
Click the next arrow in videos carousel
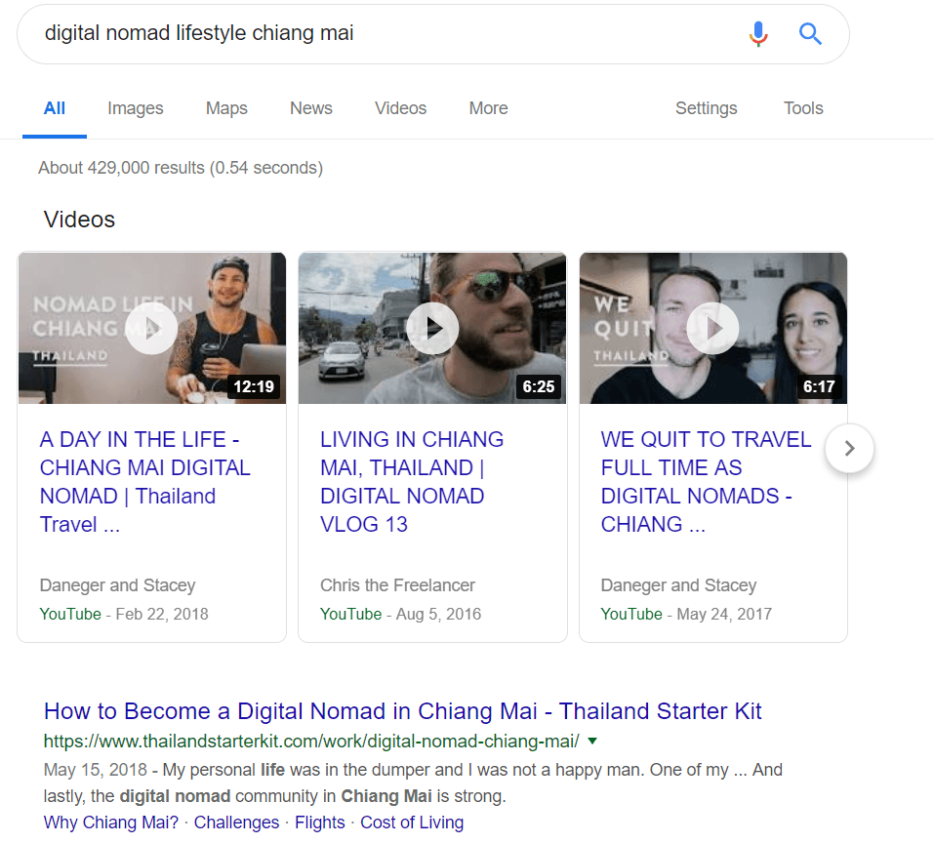(849, 448)
